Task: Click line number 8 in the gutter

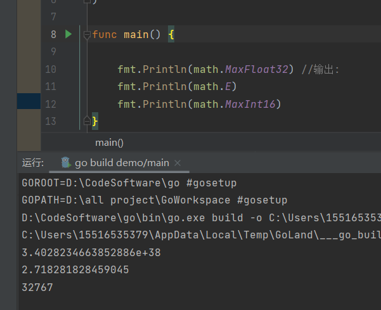Action: (53, 34)
